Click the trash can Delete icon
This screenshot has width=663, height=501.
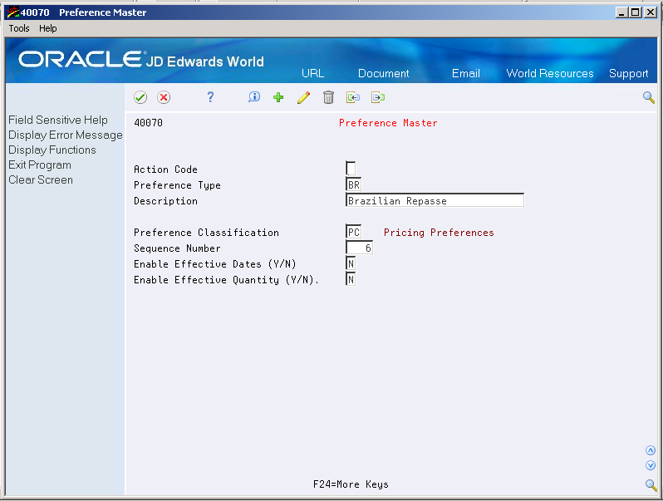pos(328,98)
